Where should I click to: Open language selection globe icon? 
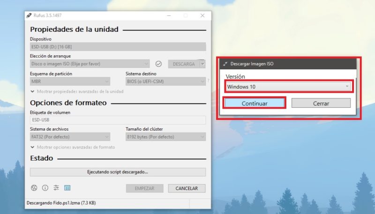point(34,188)
